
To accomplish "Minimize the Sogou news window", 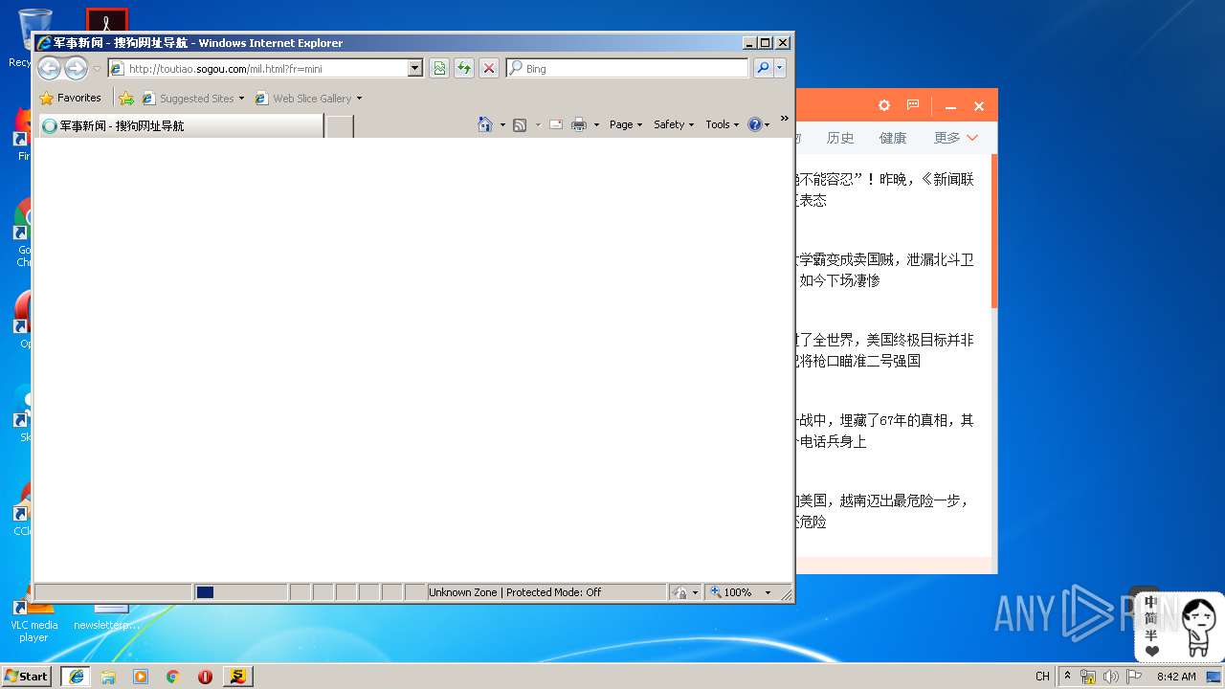I will (x=950, y=106).
